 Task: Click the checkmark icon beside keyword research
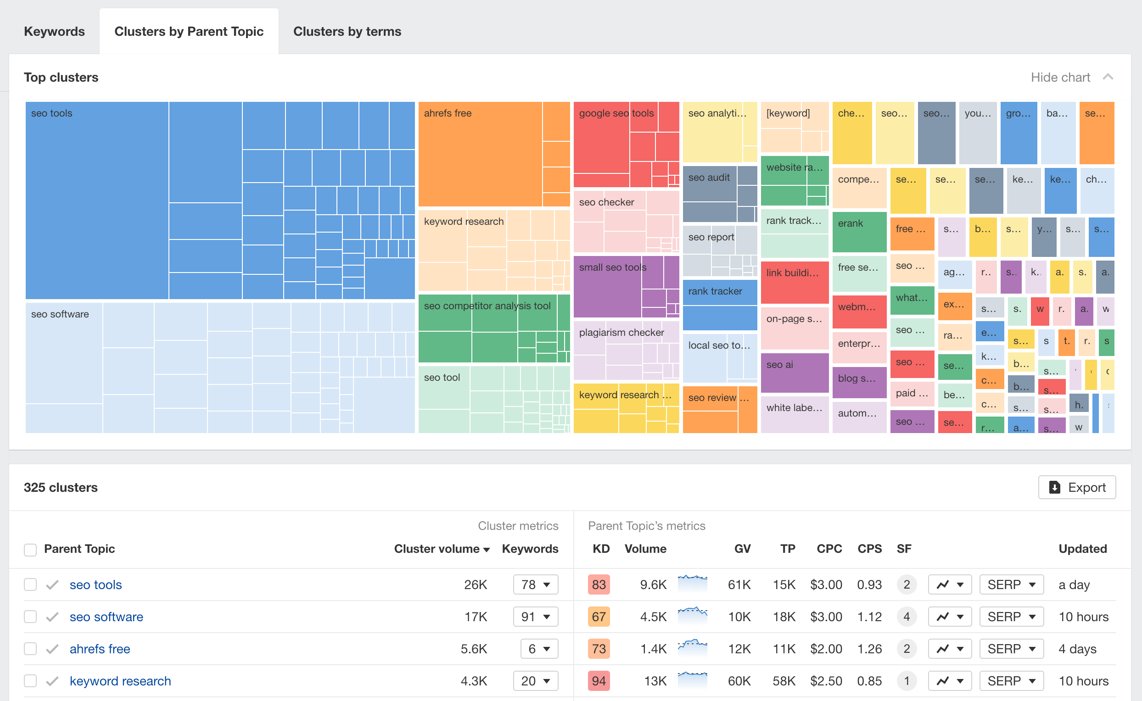click(x=52, y=681)
